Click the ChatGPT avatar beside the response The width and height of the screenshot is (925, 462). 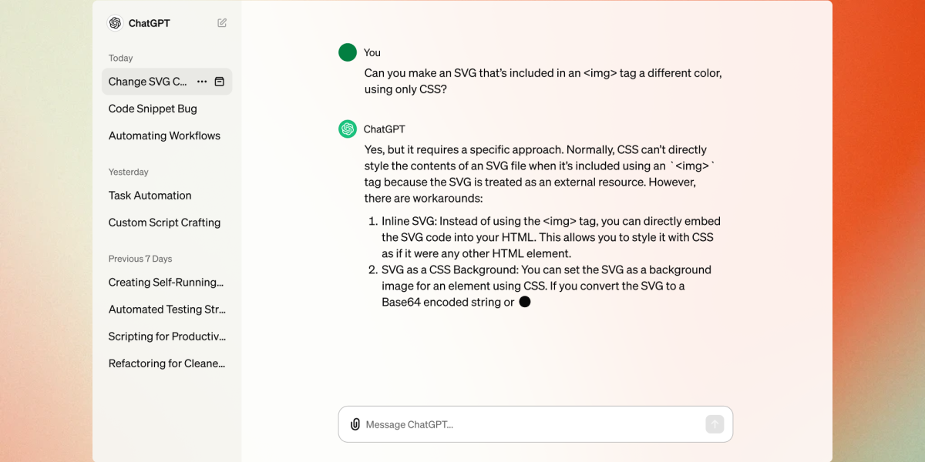coord(348,129)
